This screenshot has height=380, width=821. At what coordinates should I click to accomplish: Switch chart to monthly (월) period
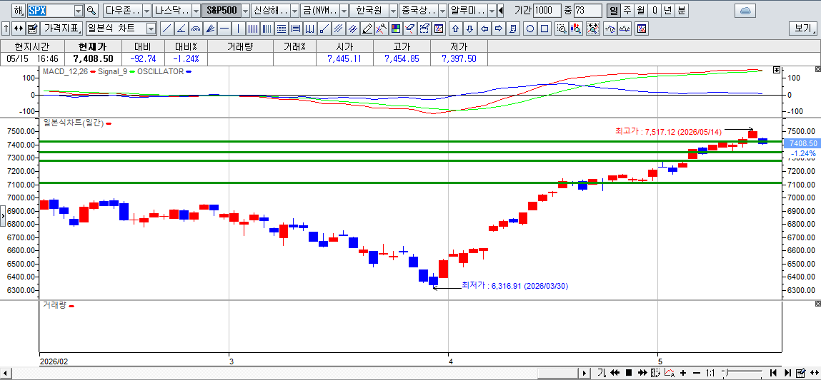(640, 10)
